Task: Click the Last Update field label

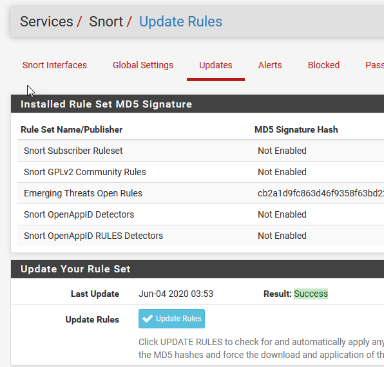Action: (95, 294)
